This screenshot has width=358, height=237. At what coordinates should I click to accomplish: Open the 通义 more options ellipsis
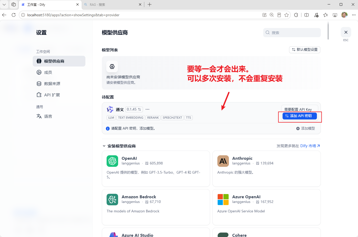(147, 109)
